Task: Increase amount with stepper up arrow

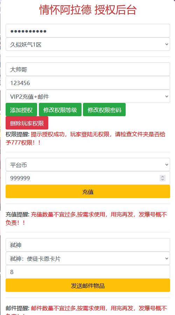Action: point(162,177)
